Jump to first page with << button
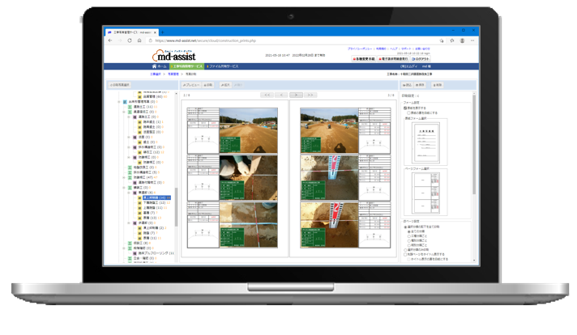Screen dimensions: 577x335 click(x=267, y=95)
